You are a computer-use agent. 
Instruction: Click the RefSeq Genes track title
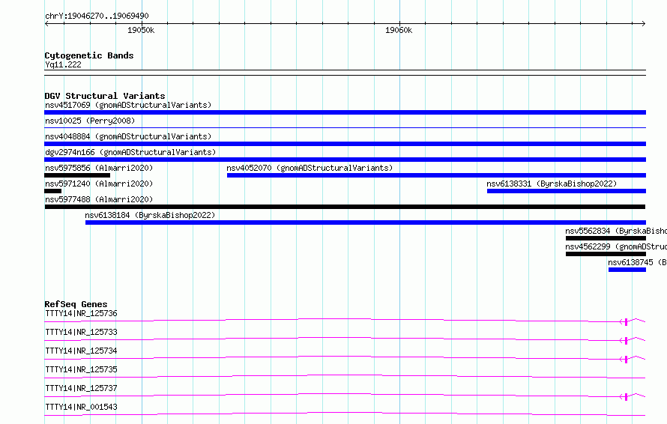76,304
